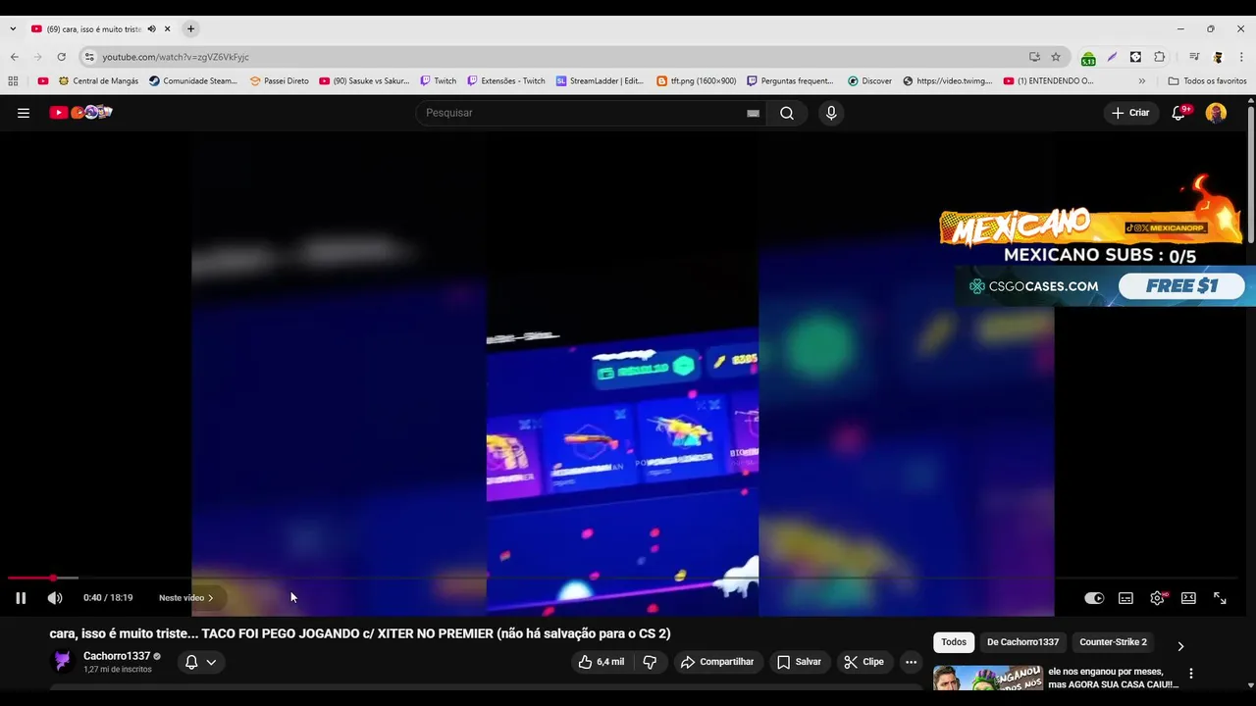This screenshot has width=1256, height=706.
Task: Like the video (6,4 mil)
Action: pyautogui.click(x=602, y=662)
